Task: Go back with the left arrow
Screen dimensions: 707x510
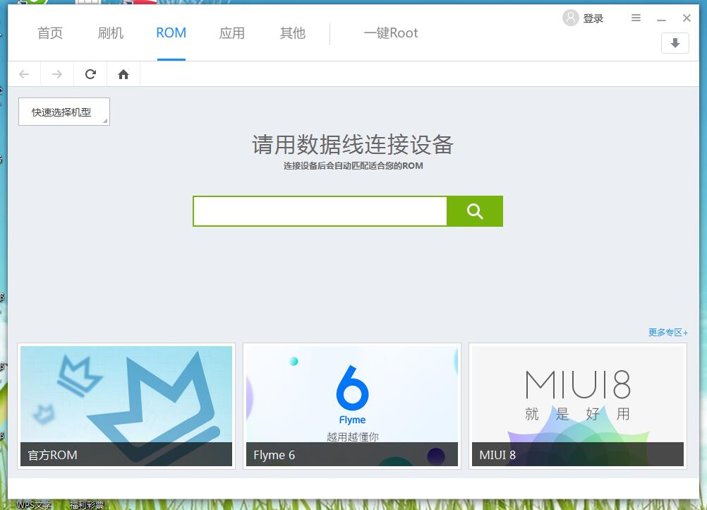Action: pos(25,74)
